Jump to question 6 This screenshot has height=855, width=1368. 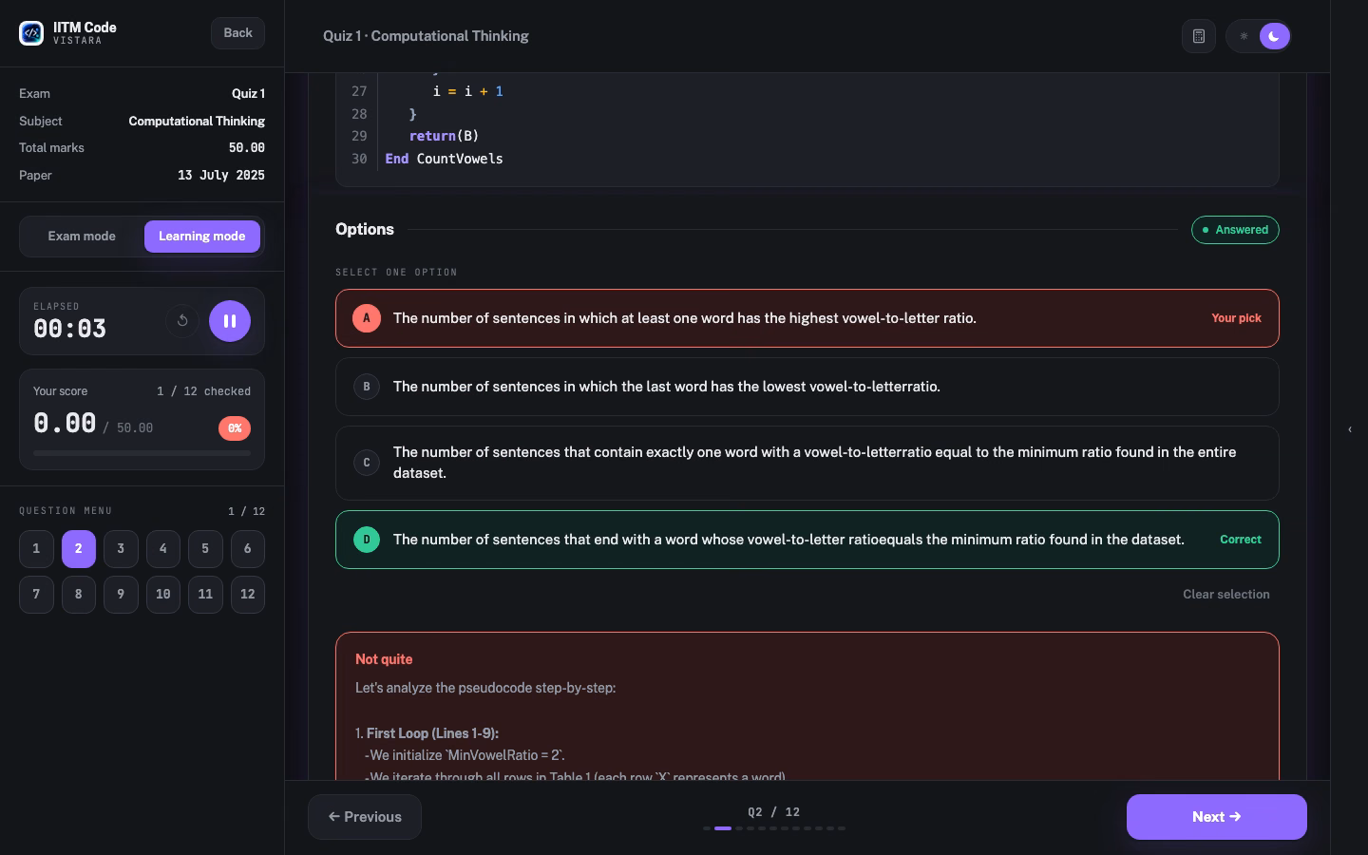coord(248,549)
